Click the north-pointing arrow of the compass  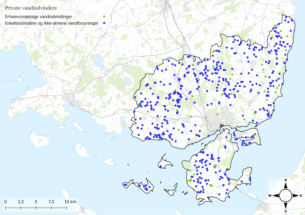(286, 186)
